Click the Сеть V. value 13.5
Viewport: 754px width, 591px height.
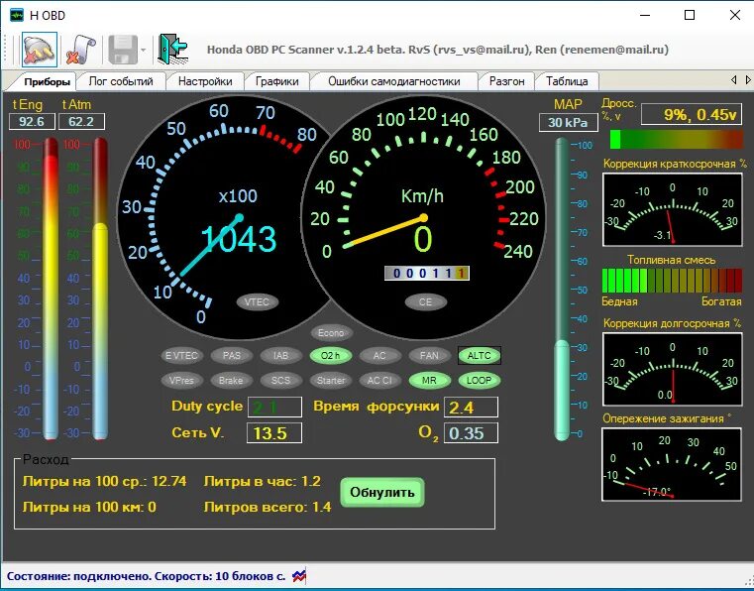274,432
